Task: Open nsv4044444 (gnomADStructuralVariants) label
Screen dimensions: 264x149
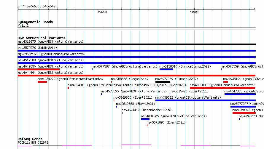Action: click(51, 73)
